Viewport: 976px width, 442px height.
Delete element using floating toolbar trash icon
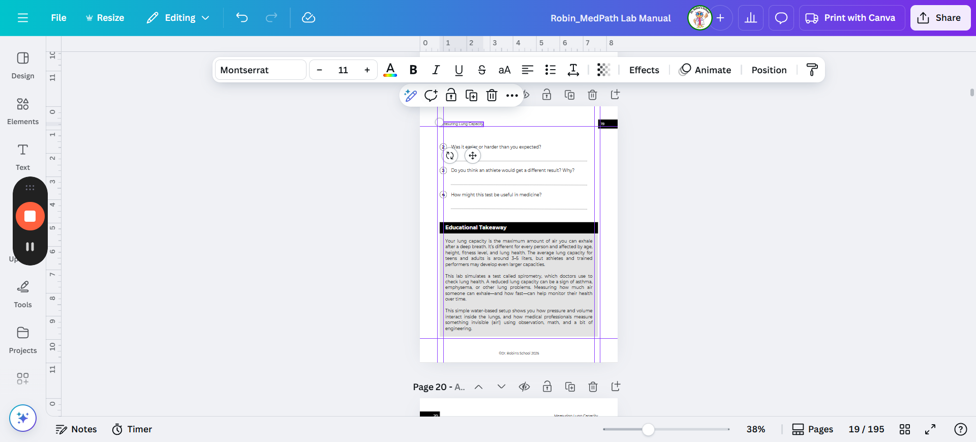[x=492, y=95]
